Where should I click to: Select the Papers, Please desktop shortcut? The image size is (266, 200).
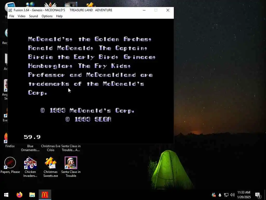[x=10, y=165]
